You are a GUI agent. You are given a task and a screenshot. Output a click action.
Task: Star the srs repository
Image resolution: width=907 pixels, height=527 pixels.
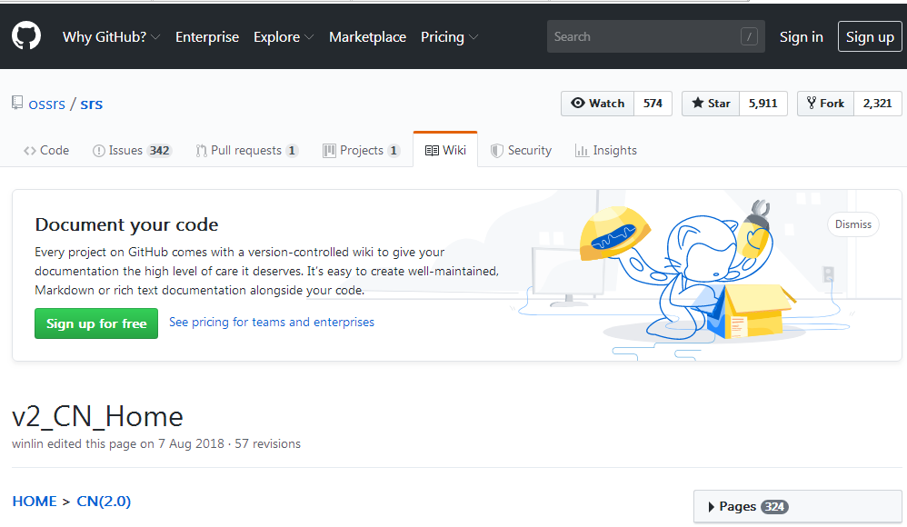pos(711,104)
